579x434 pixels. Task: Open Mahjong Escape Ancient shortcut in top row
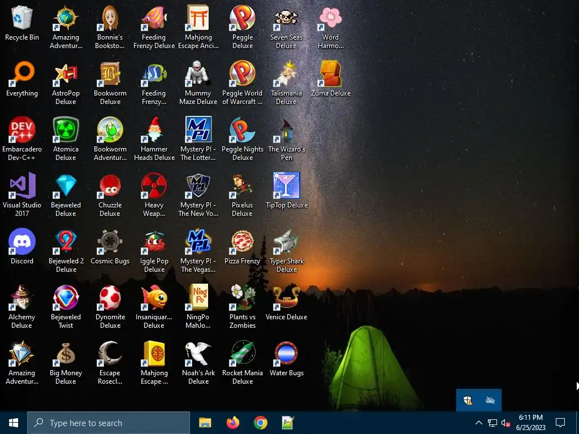(198, 18)
